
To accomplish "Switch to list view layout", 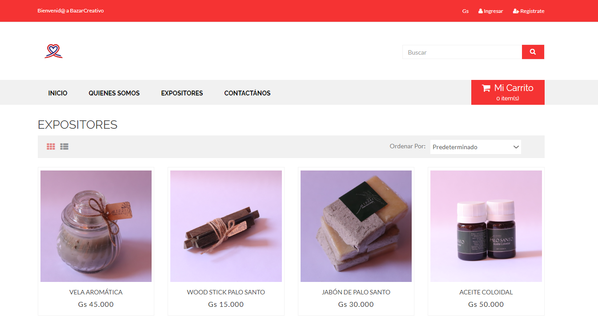I will pyautogui.click(x=64, y=147).
